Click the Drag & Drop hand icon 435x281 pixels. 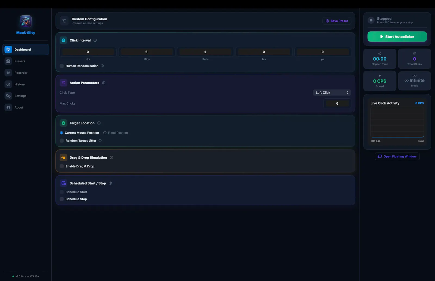[x=63, y=158]
